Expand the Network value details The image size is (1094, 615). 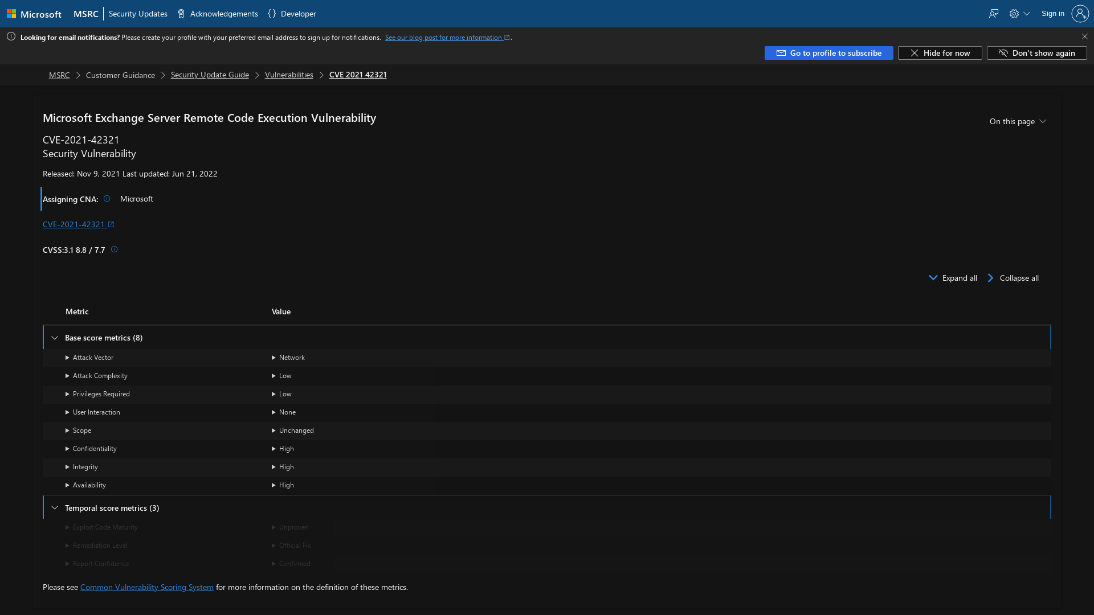coord(288,358)
